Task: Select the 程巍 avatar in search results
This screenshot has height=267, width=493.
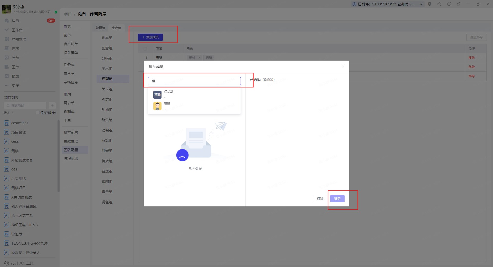Action: point(157,106)
